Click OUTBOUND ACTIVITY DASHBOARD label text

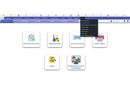pyautogui.click(x=76, y=67)
